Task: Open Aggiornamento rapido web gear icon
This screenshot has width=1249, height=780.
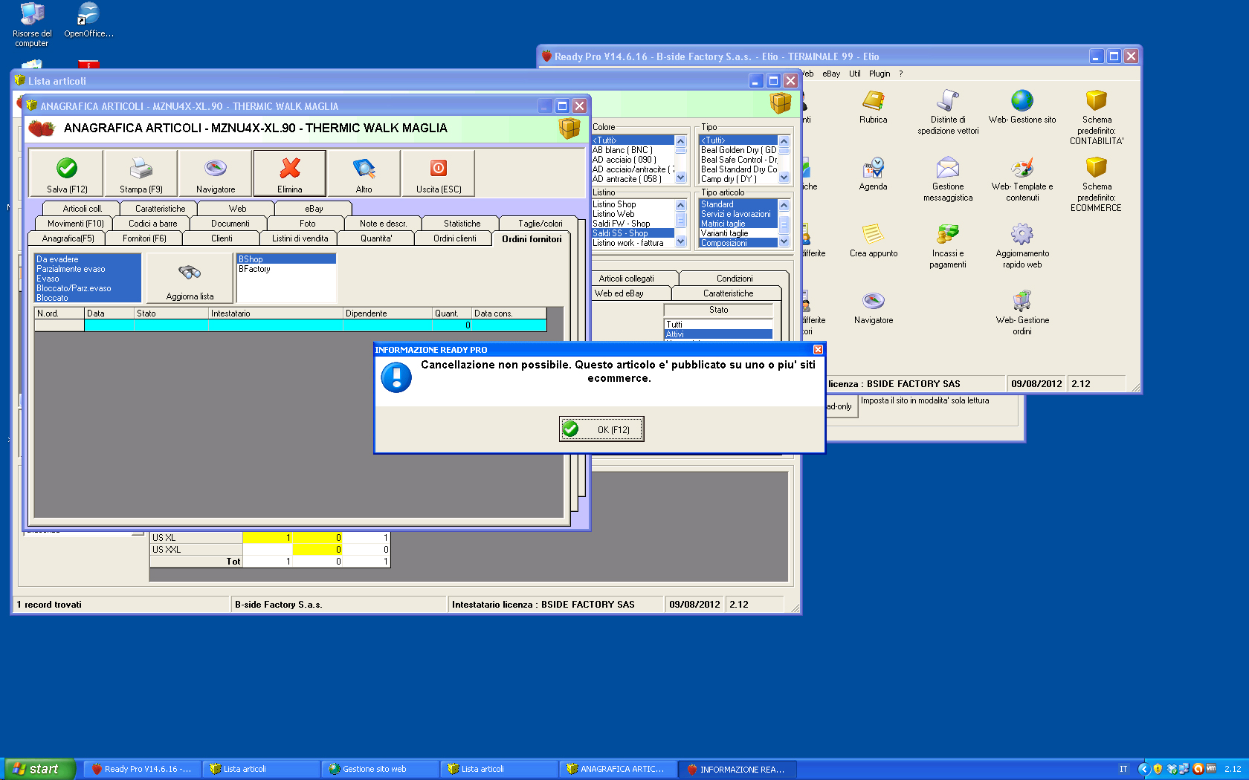Action: [1022, 234]
